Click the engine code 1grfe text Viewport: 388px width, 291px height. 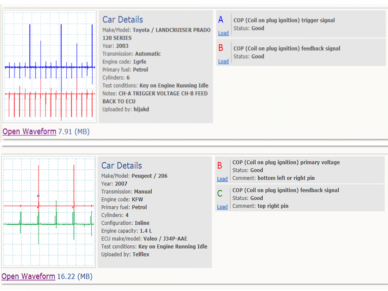(139, 62)
